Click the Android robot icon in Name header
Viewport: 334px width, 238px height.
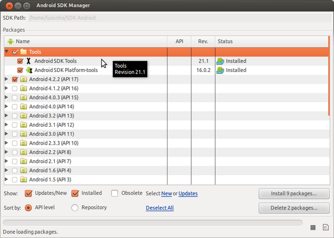point(10,41)
